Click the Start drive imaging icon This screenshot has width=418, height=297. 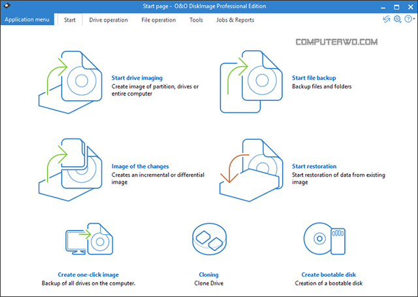[71, 82]
